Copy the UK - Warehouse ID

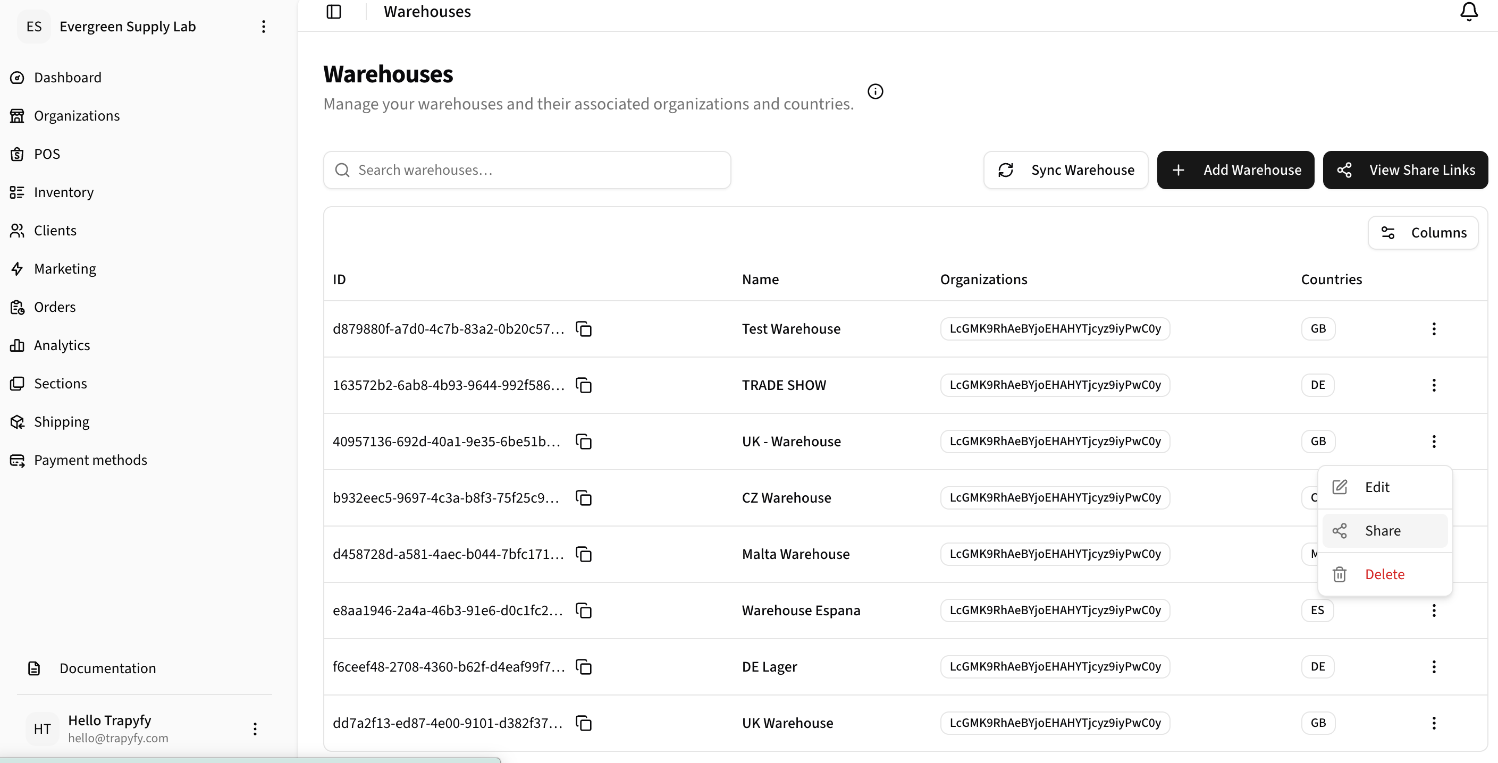coord(583,442)
